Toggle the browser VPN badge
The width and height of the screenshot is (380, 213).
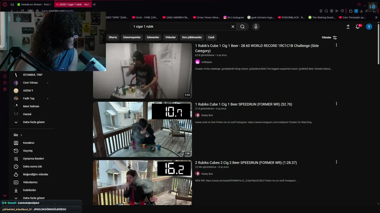(x=30, y=11)
